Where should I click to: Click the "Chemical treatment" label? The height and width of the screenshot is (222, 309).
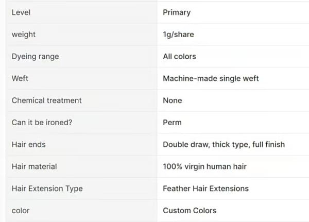[x=46, y=100]
